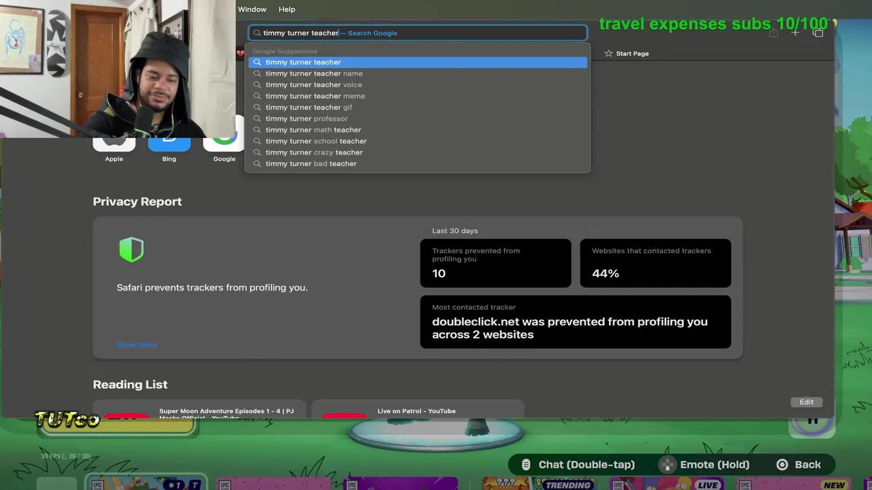Select suggestion 'timmy turner teacher meme'
This screenshot has width=872, height=490.
(x=418, y=96)
